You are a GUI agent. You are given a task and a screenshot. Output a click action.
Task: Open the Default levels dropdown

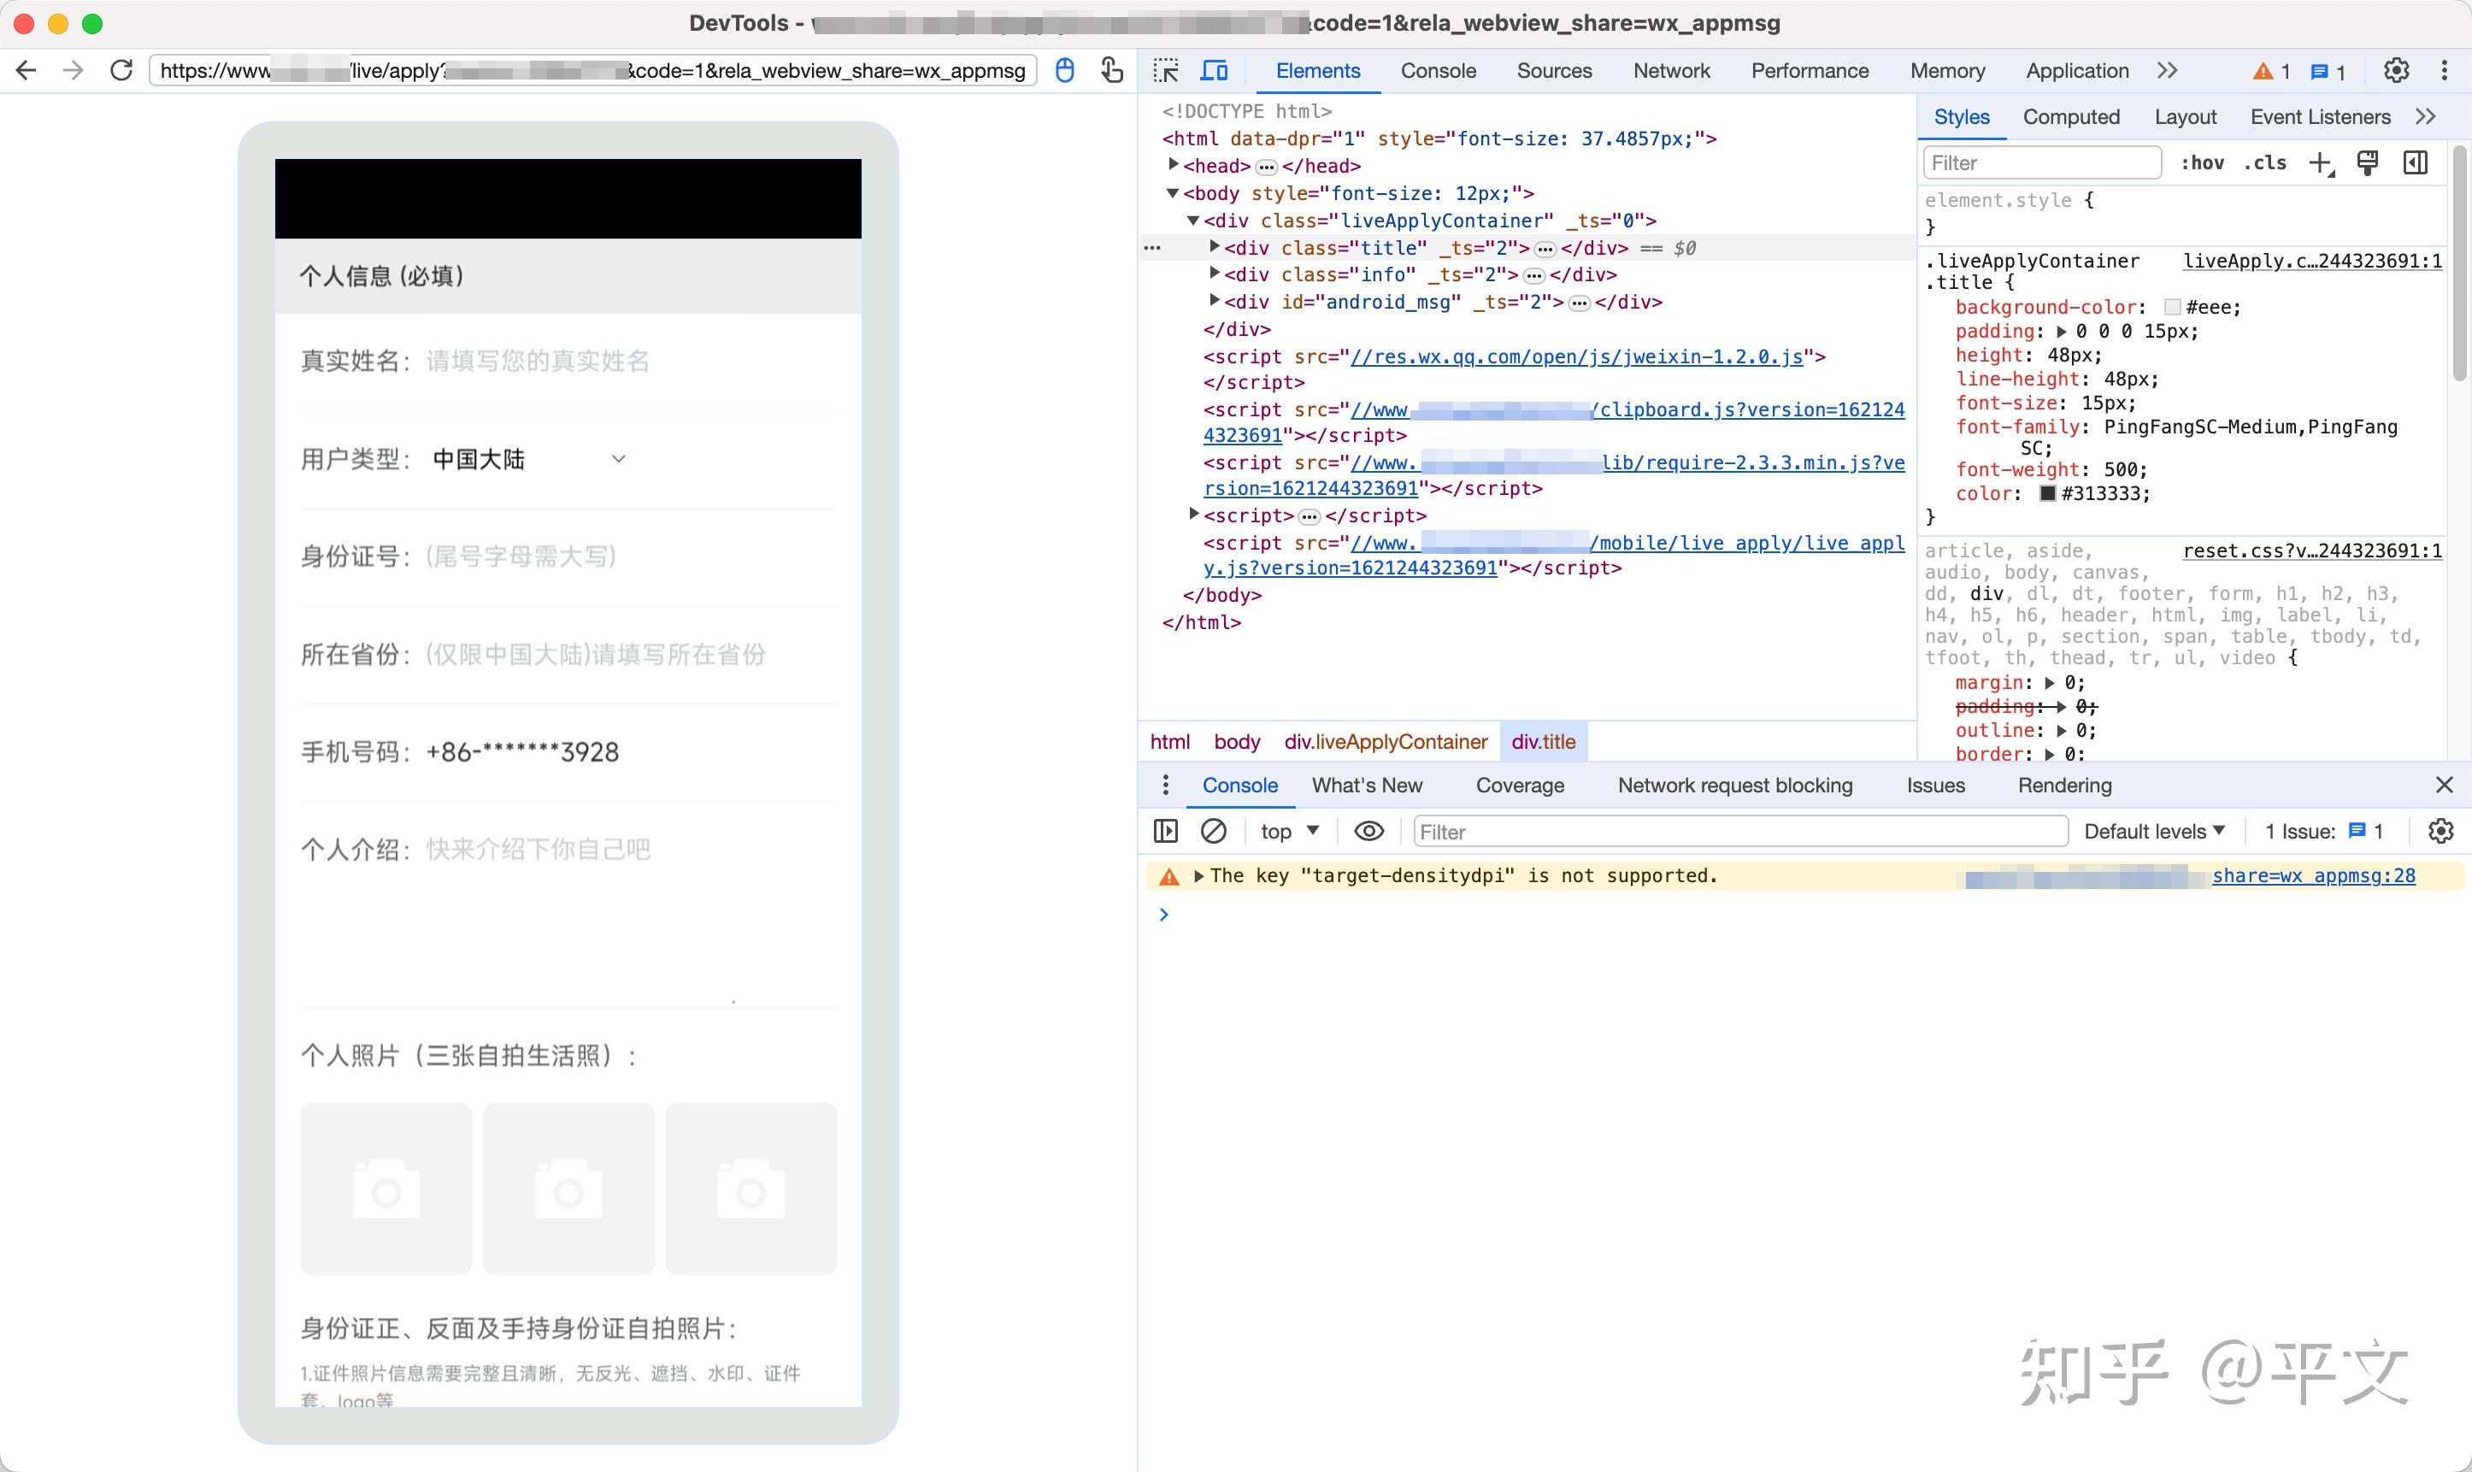pos(2154,831)
